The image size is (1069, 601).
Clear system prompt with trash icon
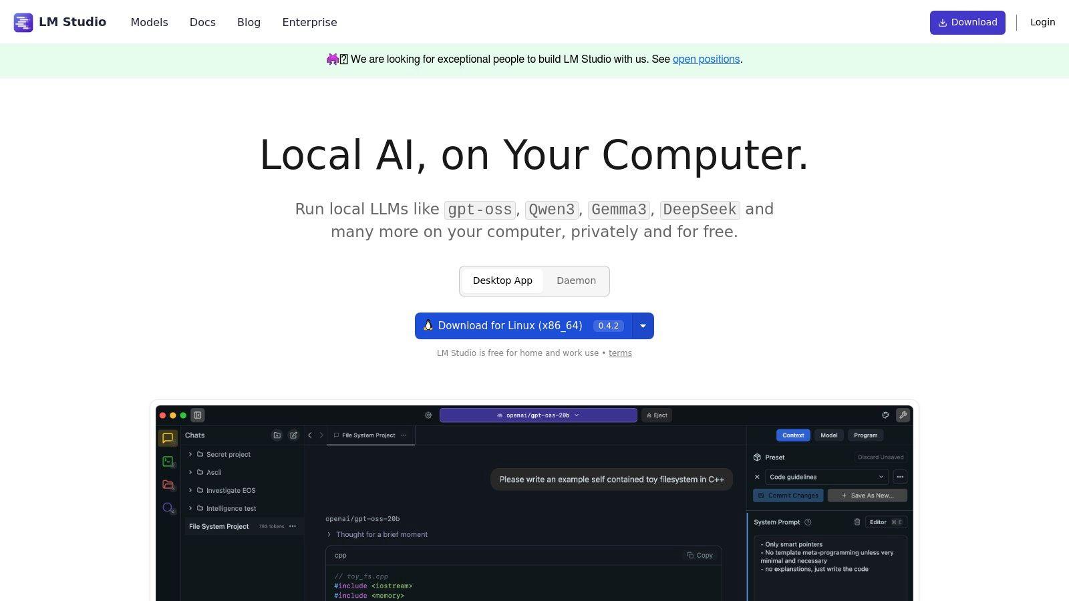point(857,522)
